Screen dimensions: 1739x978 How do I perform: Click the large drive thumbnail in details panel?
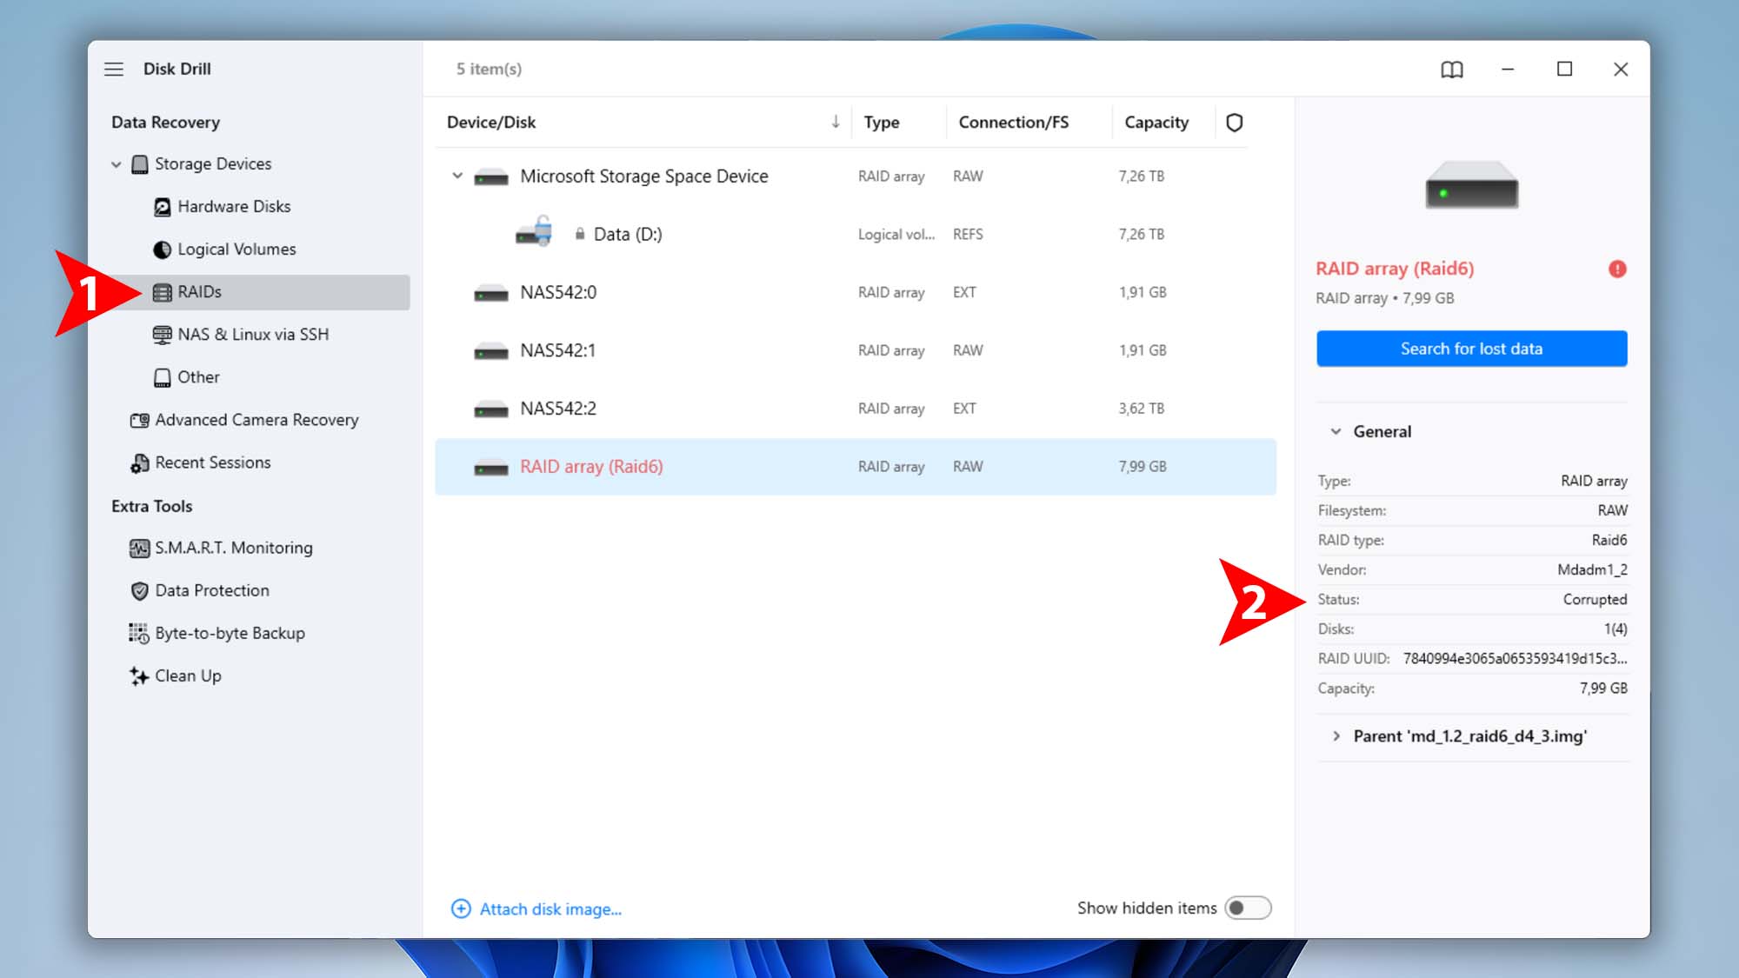coord(1471,185)
